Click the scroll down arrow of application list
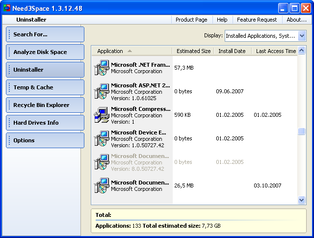This screenshot has height=238, width=314. [302, 200]
